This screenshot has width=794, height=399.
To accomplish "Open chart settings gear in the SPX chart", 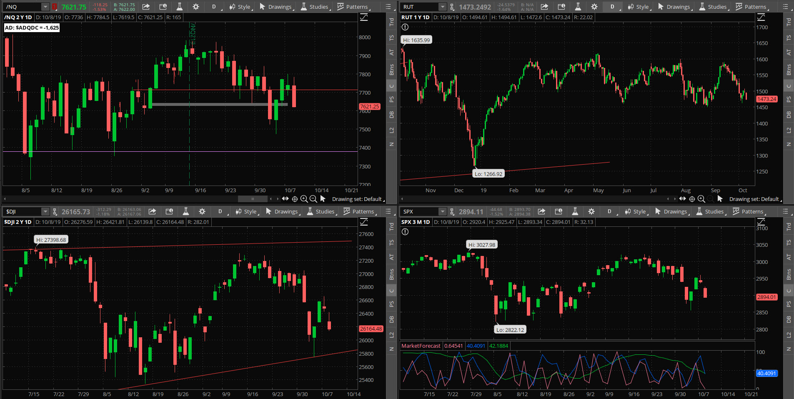I will [x=591, y=211].
